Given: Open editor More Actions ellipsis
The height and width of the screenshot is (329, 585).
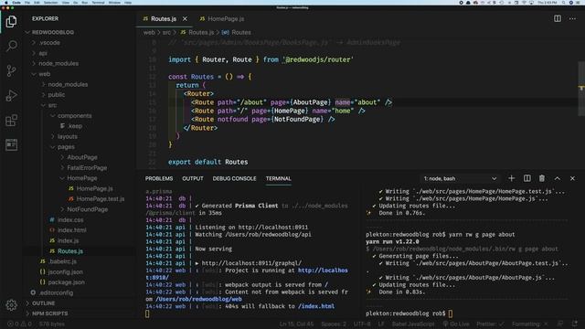Looking at the screenshot, I should pos(572,18).
